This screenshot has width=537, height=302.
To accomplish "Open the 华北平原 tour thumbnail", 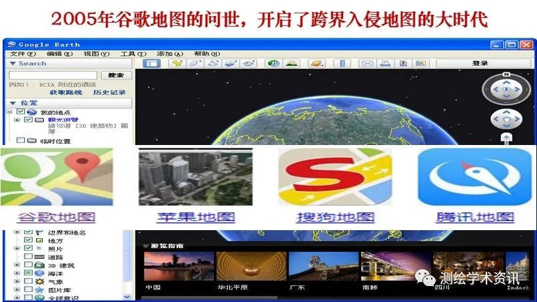I will click(251, 266).
